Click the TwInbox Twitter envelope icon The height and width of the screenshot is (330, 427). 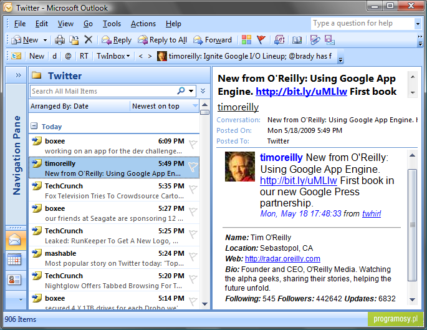(x=16, y=56)
